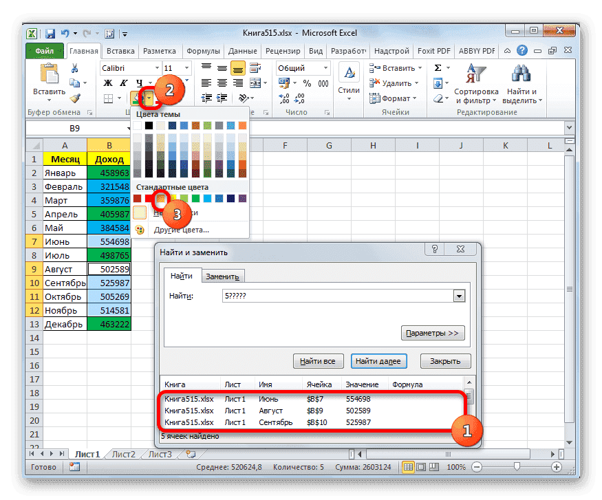Viewport: 602px width, 500px height.
Task: Click the Найти все button
Action: pos(319,360)
